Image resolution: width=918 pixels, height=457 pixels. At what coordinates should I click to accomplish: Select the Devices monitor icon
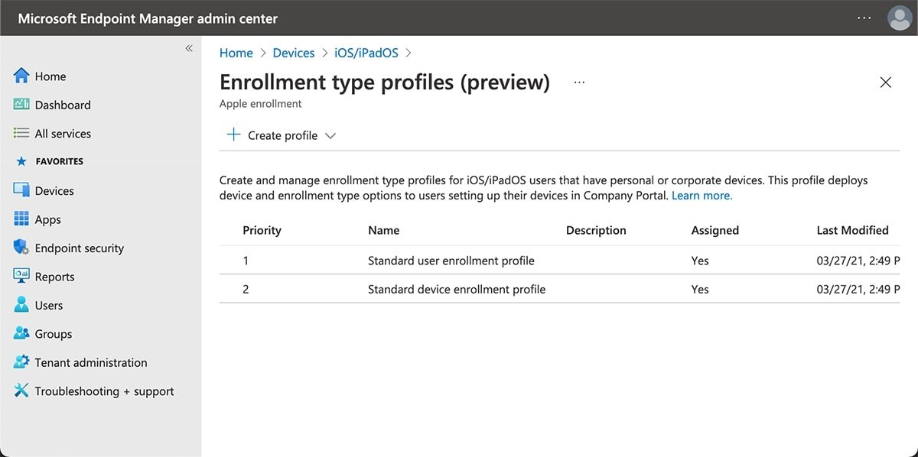point(21,190)
